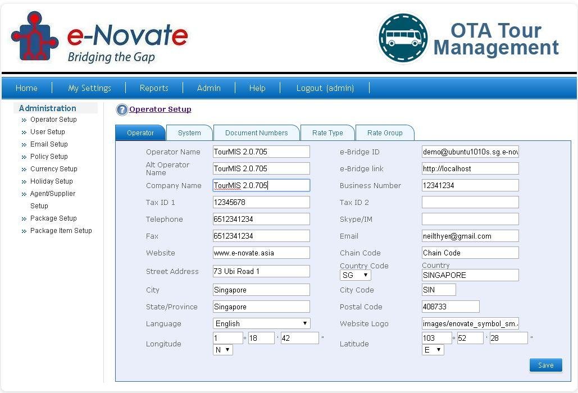Open the Country Code dropdown
The width and height of the screenshot is (578, 393).
pos(355,275)
